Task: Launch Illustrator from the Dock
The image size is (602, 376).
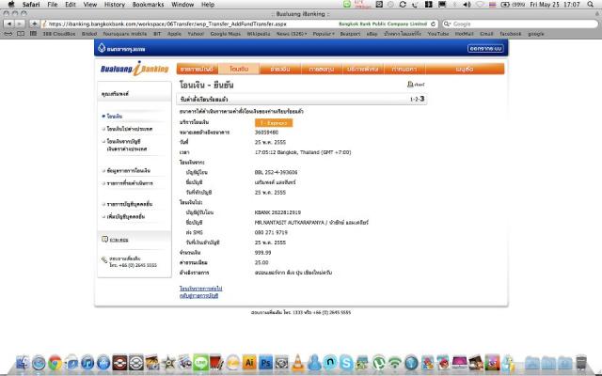Action: (x=250, y=361)
